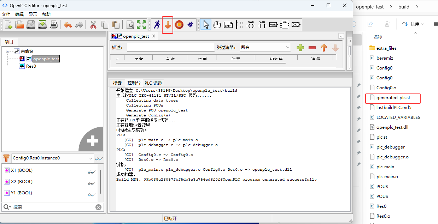Start PLC simulation with the running man icon
Screen dimensions: 438x224
tap(157, 24)
